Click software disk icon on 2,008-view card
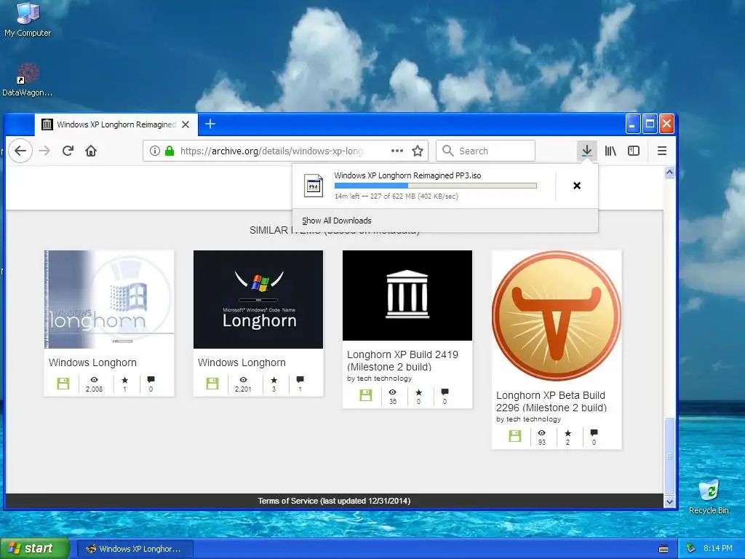Viewport: 745px width, 559px height. [63, 384]
